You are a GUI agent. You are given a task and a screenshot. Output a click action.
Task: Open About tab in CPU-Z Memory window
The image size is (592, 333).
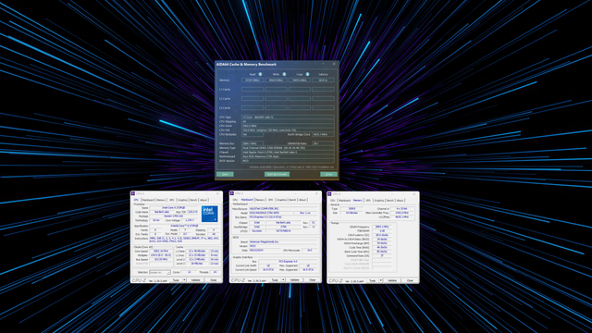tap(400, 200)
